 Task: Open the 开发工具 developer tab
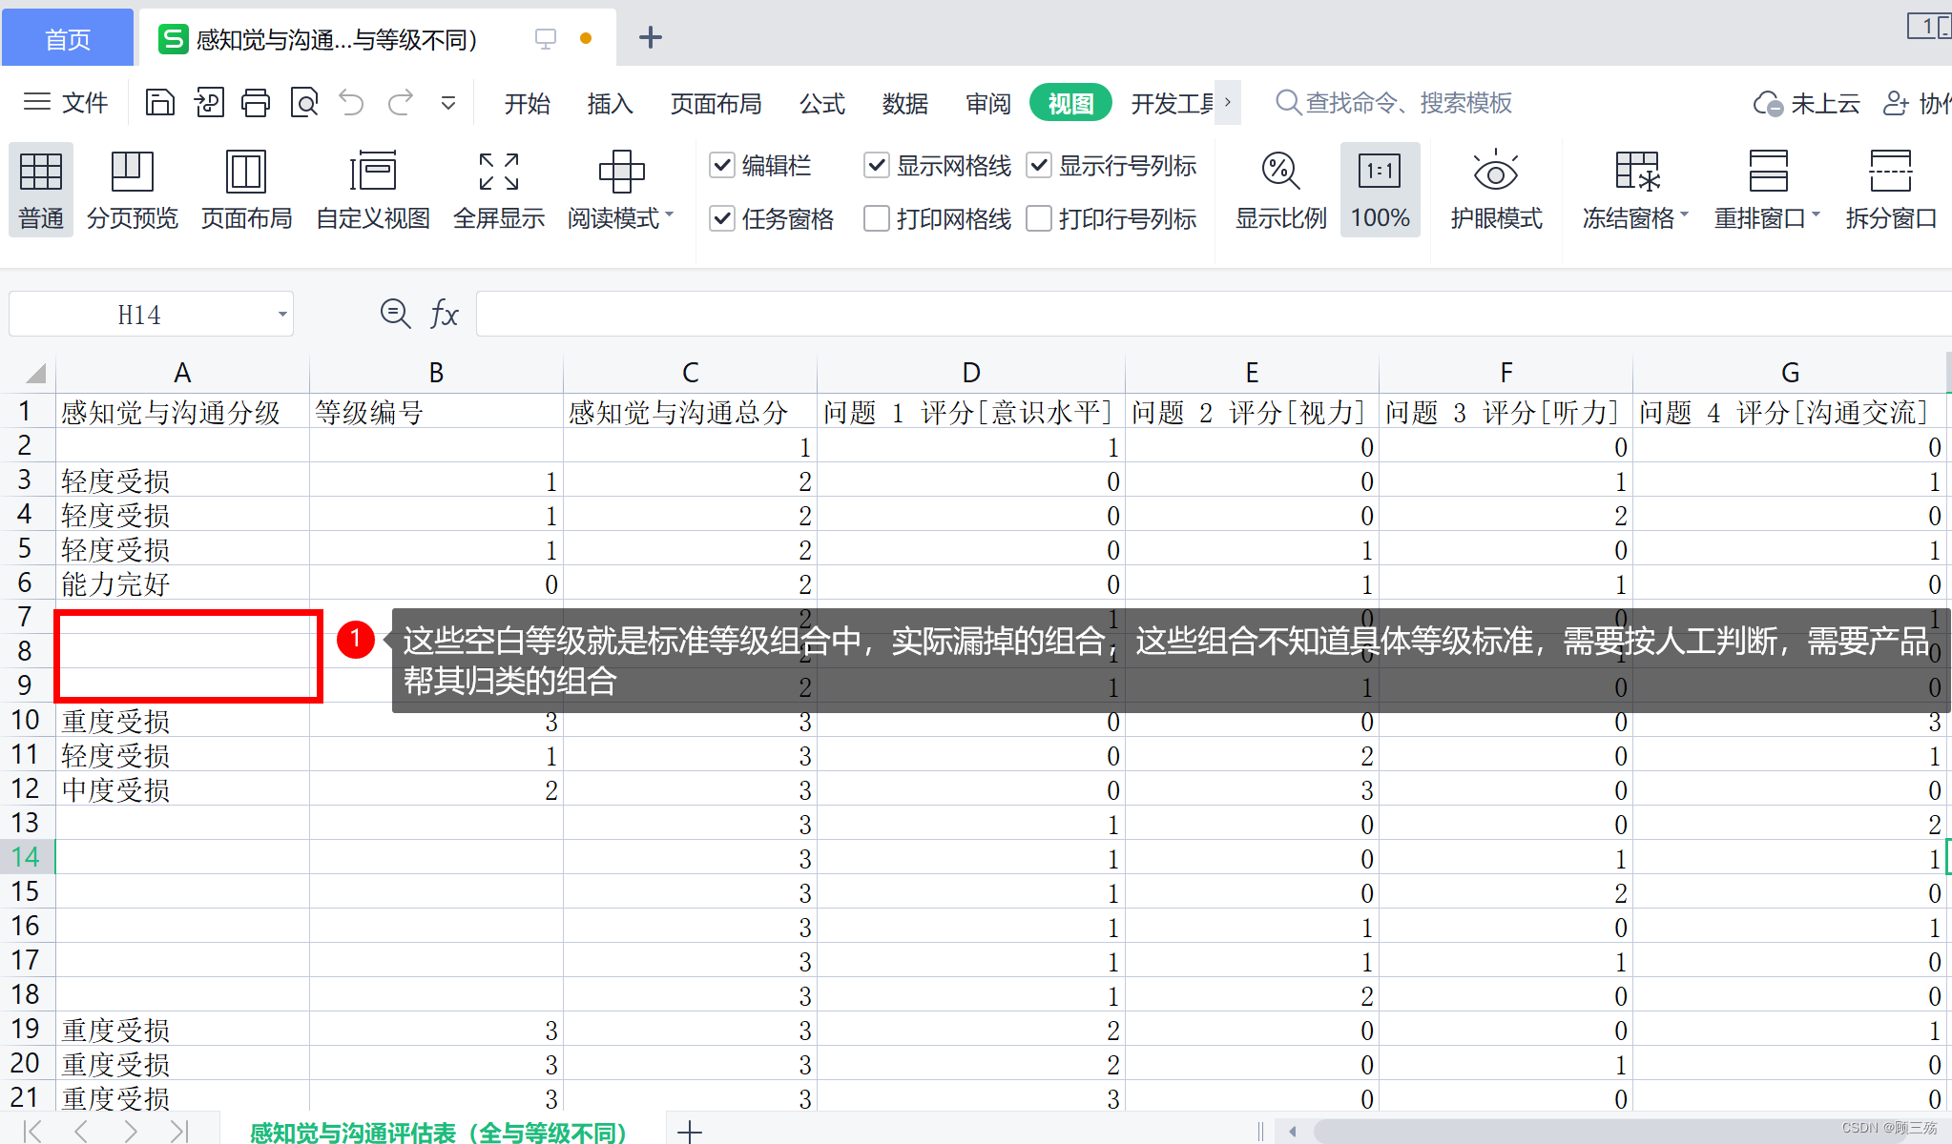coord(1173,103)
